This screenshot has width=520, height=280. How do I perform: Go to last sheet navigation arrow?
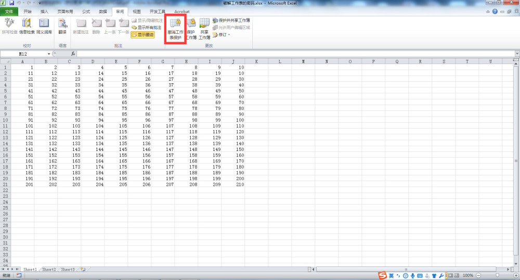coord(17,270)
